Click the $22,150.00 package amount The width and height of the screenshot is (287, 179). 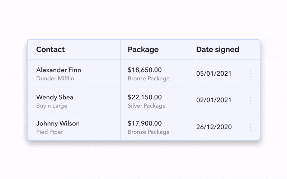(x=145, y=97)
